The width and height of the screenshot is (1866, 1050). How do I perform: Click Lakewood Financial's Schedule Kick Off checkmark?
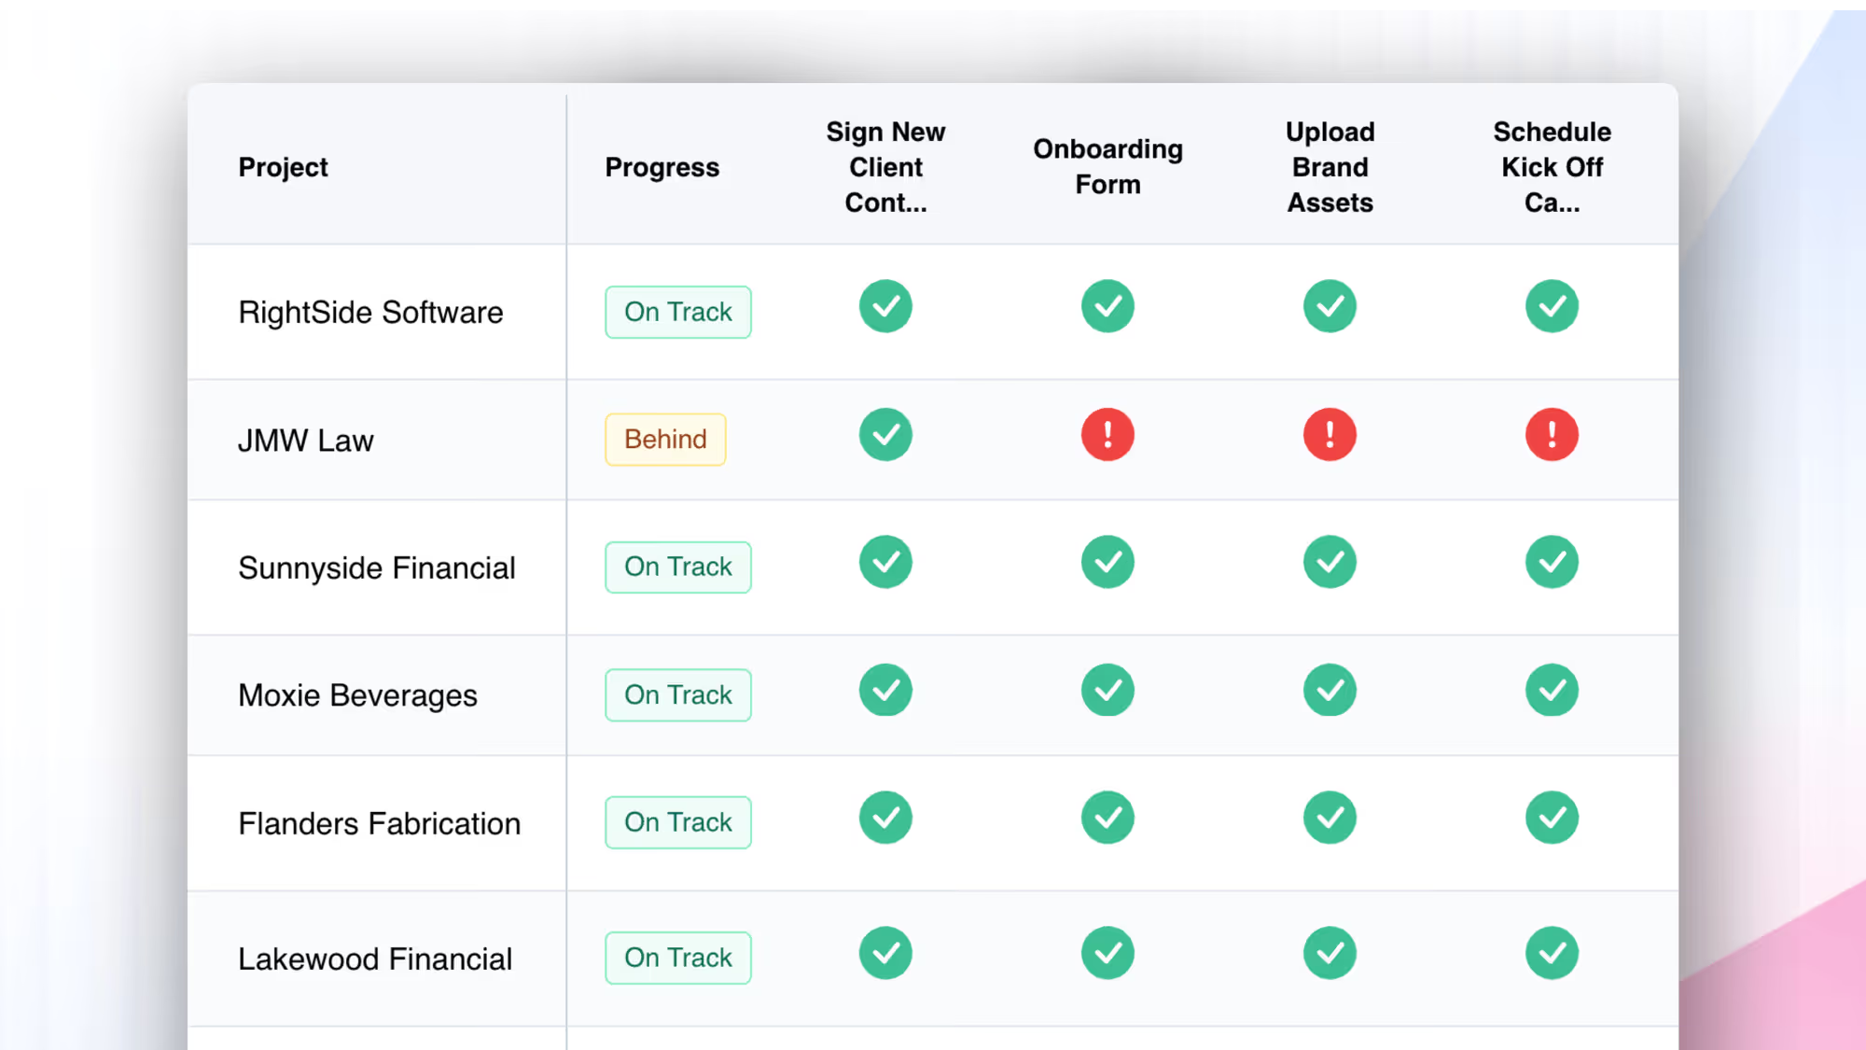(x=1552, y=953)
